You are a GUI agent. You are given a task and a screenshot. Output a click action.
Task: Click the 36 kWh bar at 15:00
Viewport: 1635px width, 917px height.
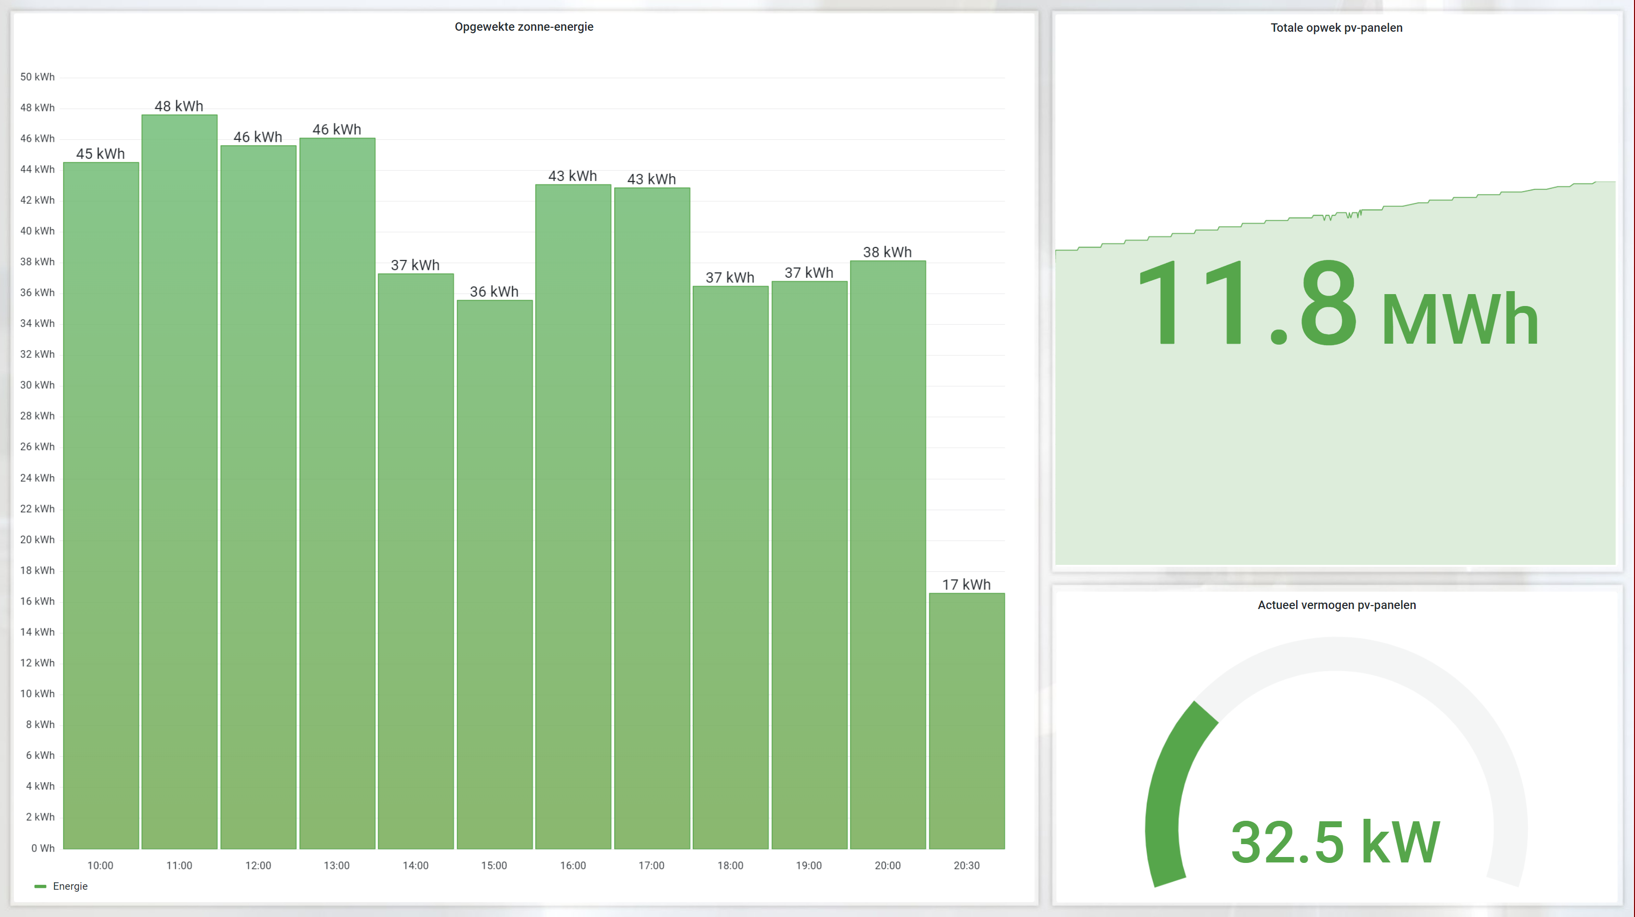pyautogui.click(x=494, y=574)
